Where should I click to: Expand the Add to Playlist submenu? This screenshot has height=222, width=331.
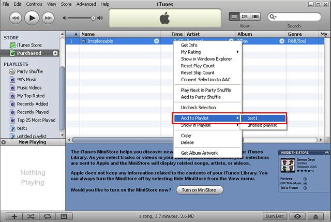click(207, 118)
